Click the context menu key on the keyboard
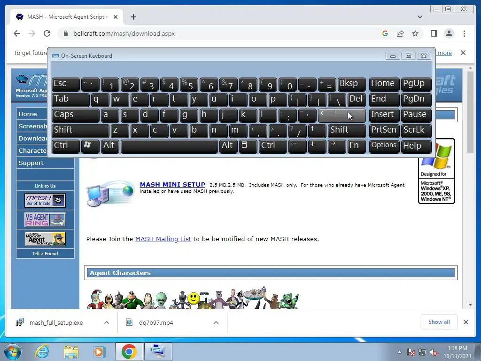Image resolution: width=481 pixels, height=361 pixels. coord(248,146)
